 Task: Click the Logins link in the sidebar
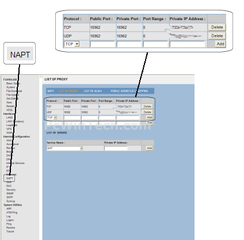click(10, 220)
